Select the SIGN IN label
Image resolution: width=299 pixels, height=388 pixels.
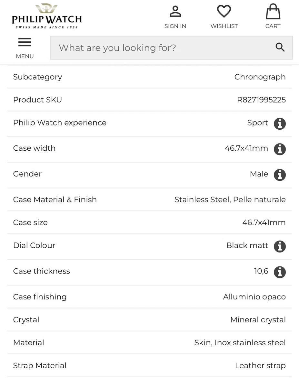pyautogui.click(x=175, y=26)
